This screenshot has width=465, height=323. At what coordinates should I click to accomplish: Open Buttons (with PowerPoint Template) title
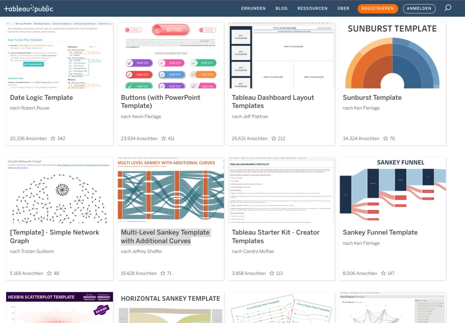160,102
